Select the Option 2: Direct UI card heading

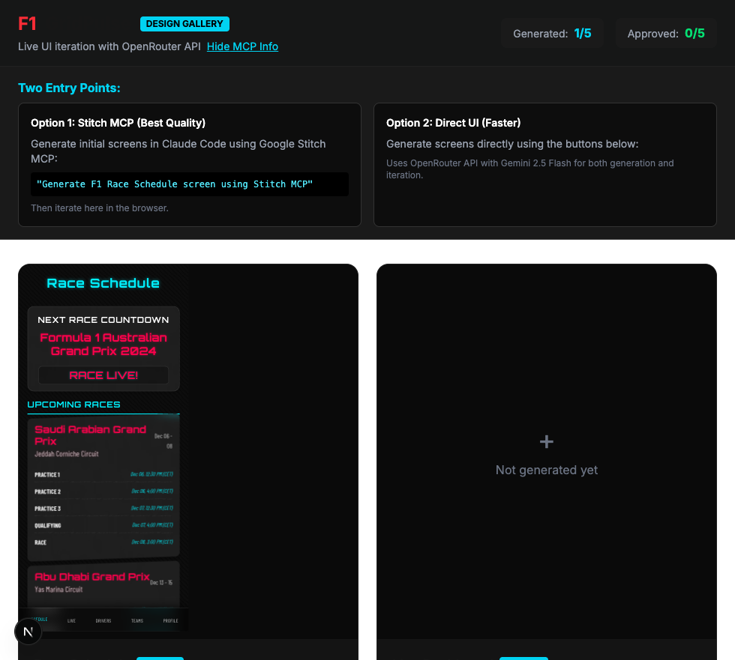click(453, 123)
